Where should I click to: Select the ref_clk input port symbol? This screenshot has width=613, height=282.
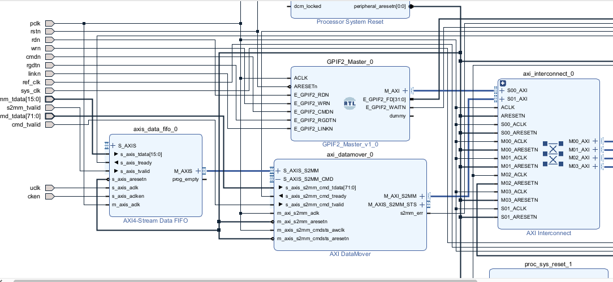49,82
